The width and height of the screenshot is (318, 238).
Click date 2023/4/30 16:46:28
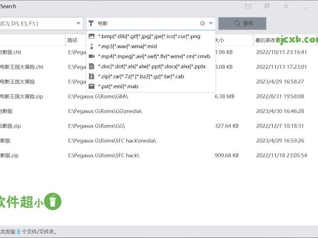click(280, 111)
